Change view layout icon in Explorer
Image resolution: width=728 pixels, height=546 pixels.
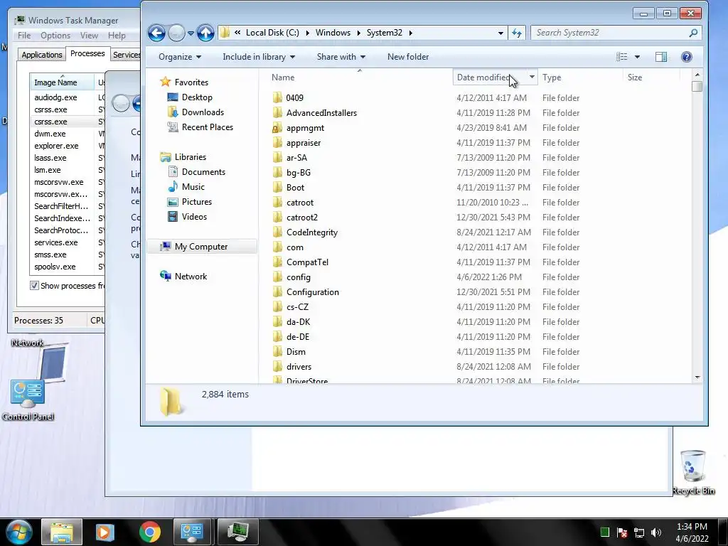[x=621, y=57]
